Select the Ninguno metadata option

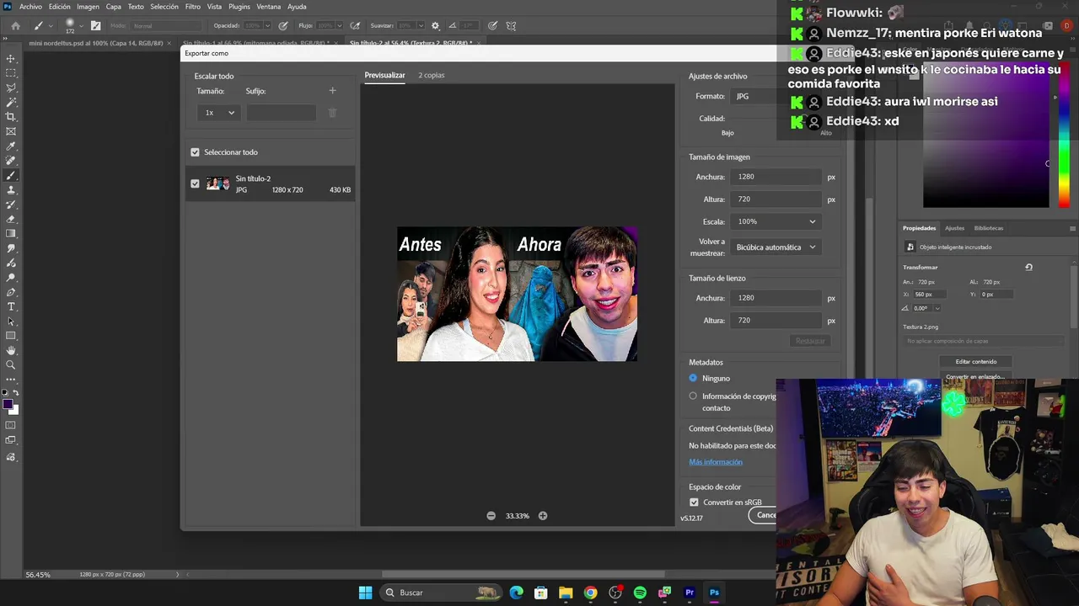(693, 378)
